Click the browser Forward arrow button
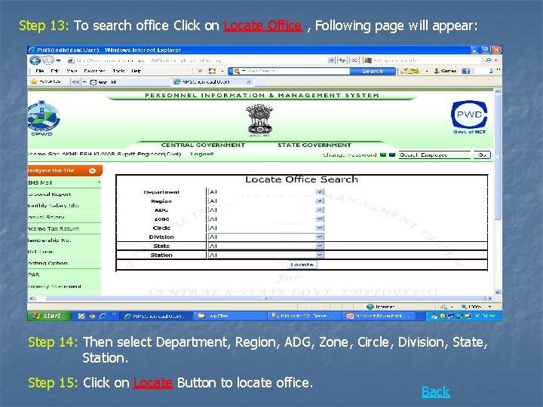 coord(48,60)
